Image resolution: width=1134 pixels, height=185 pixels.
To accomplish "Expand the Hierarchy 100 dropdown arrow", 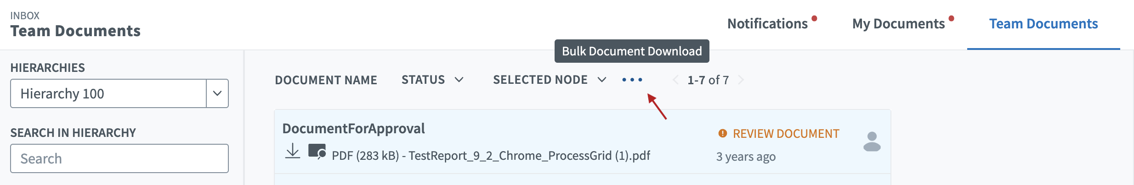I will coord(217,93).
